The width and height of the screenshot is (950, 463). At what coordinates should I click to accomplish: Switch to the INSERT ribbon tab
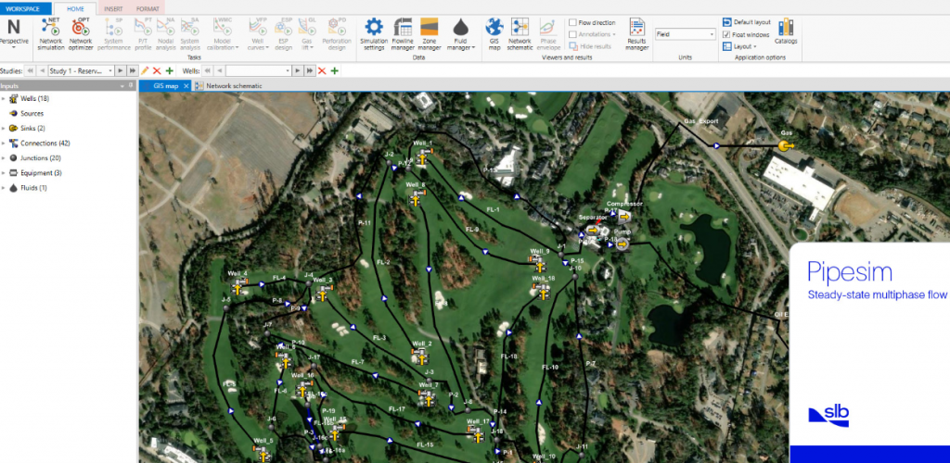click(113, 7)
